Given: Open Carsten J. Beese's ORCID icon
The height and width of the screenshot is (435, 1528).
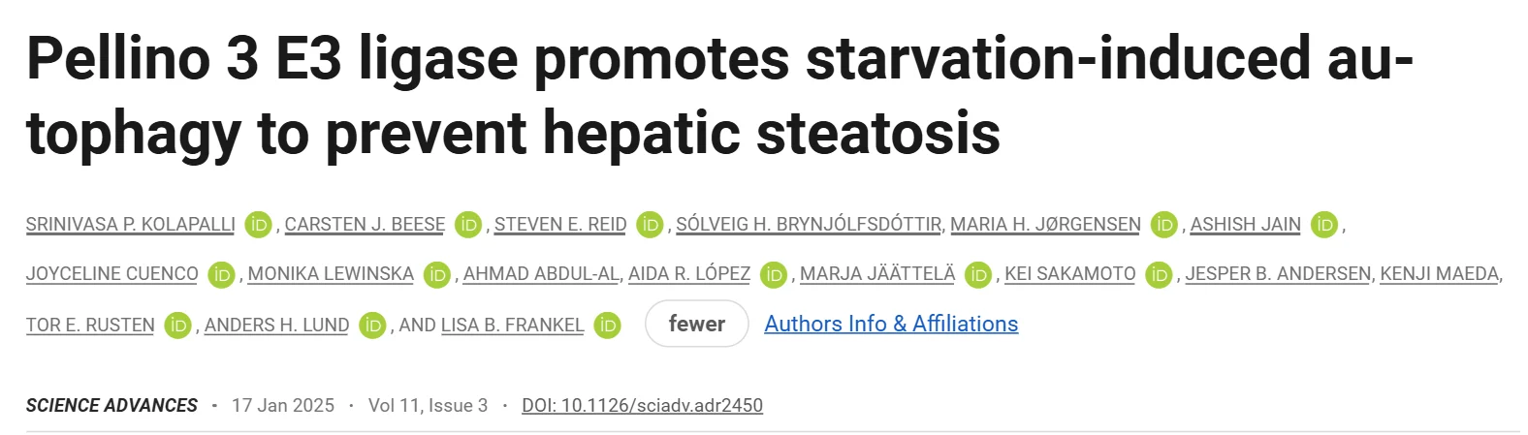Looking at the screenshot, I should click(x=468, y=225).
